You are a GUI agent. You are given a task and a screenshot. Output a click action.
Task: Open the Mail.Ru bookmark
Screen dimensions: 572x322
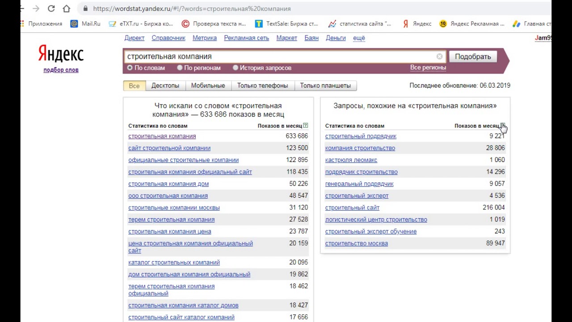pos(85,24)
